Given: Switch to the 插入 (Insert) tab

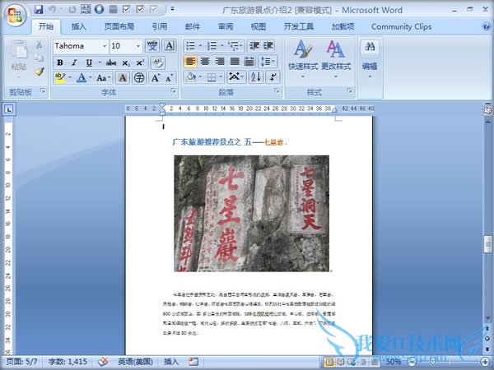Looking at the screenshot, I should (78, 27).
